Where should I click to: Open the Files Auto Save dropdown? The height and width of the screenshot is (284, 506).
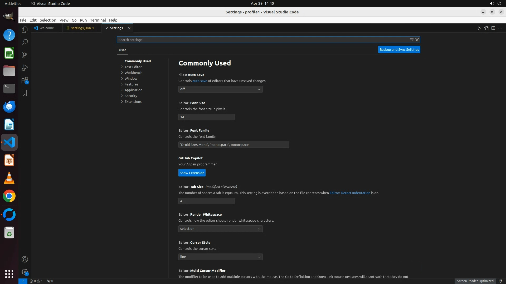[x=220, y=89]
